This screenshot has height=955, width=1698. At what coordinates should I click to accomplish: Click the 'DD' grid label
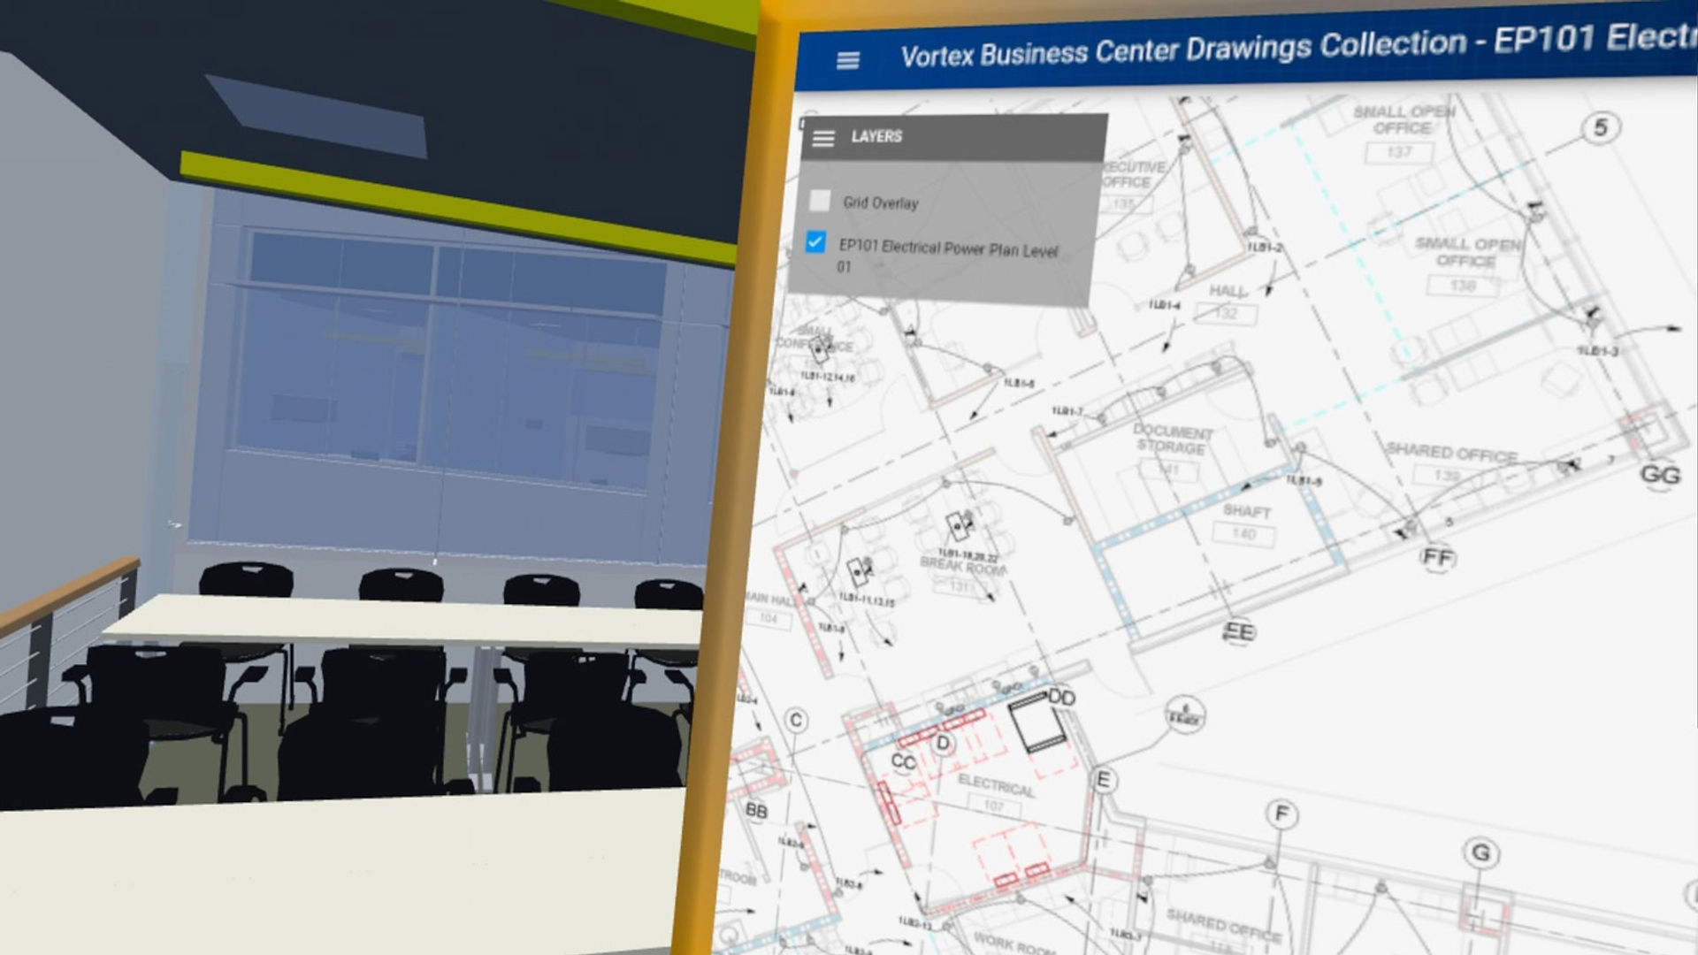1061,698
